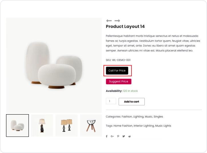Open the Music Lights tag
Image resolution: width=207 pixels, height=153 pixels.
[x=163, y=126]
